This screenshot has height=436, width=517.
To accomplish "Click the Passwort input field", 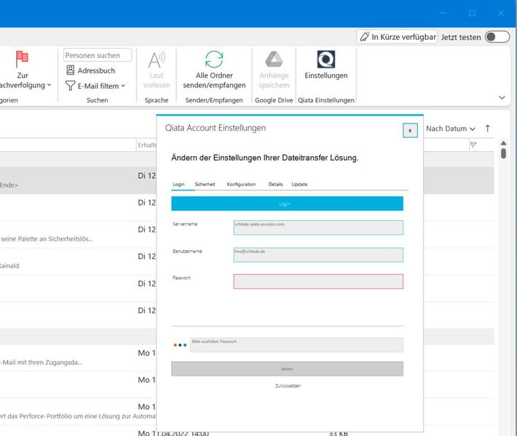I will point(318,281).
